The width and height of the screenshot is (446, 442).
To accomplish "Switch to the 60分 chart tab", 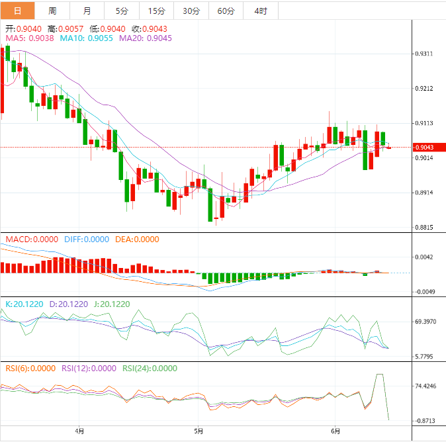I will [226, 11].
